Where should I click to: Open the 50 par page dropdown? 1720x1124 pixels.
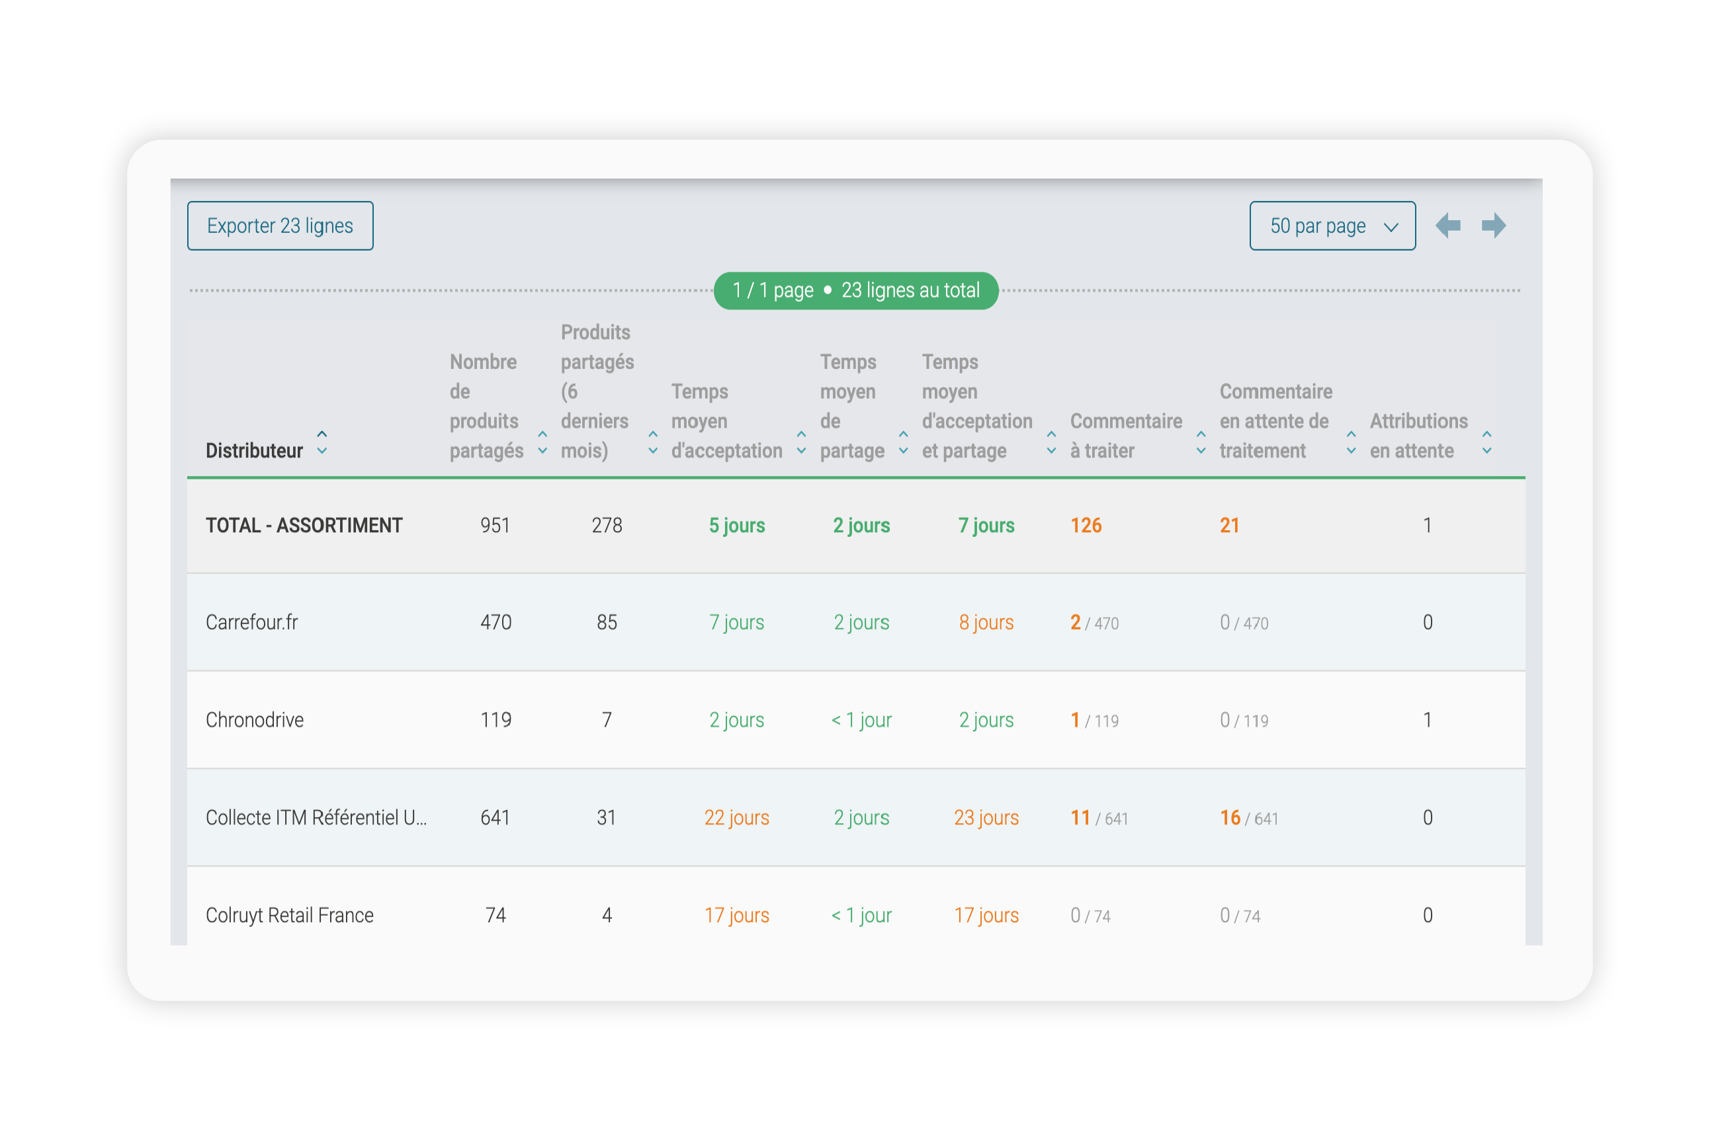[x=1332, y=226]
